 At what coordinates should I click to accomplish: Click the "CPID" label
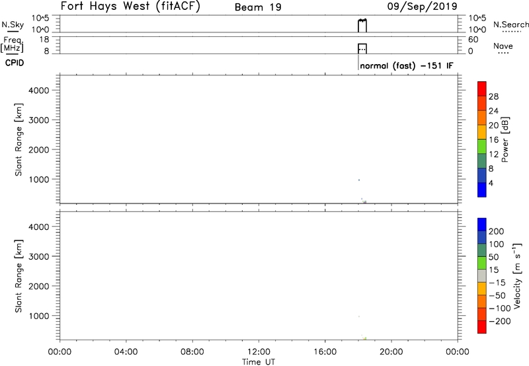point(15,63)
